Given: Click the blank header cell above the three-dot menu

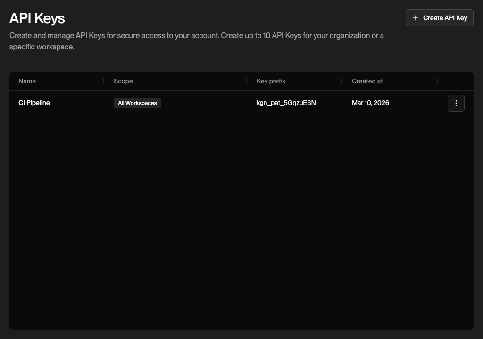Looking at the screenshot, I should (456, 81).
